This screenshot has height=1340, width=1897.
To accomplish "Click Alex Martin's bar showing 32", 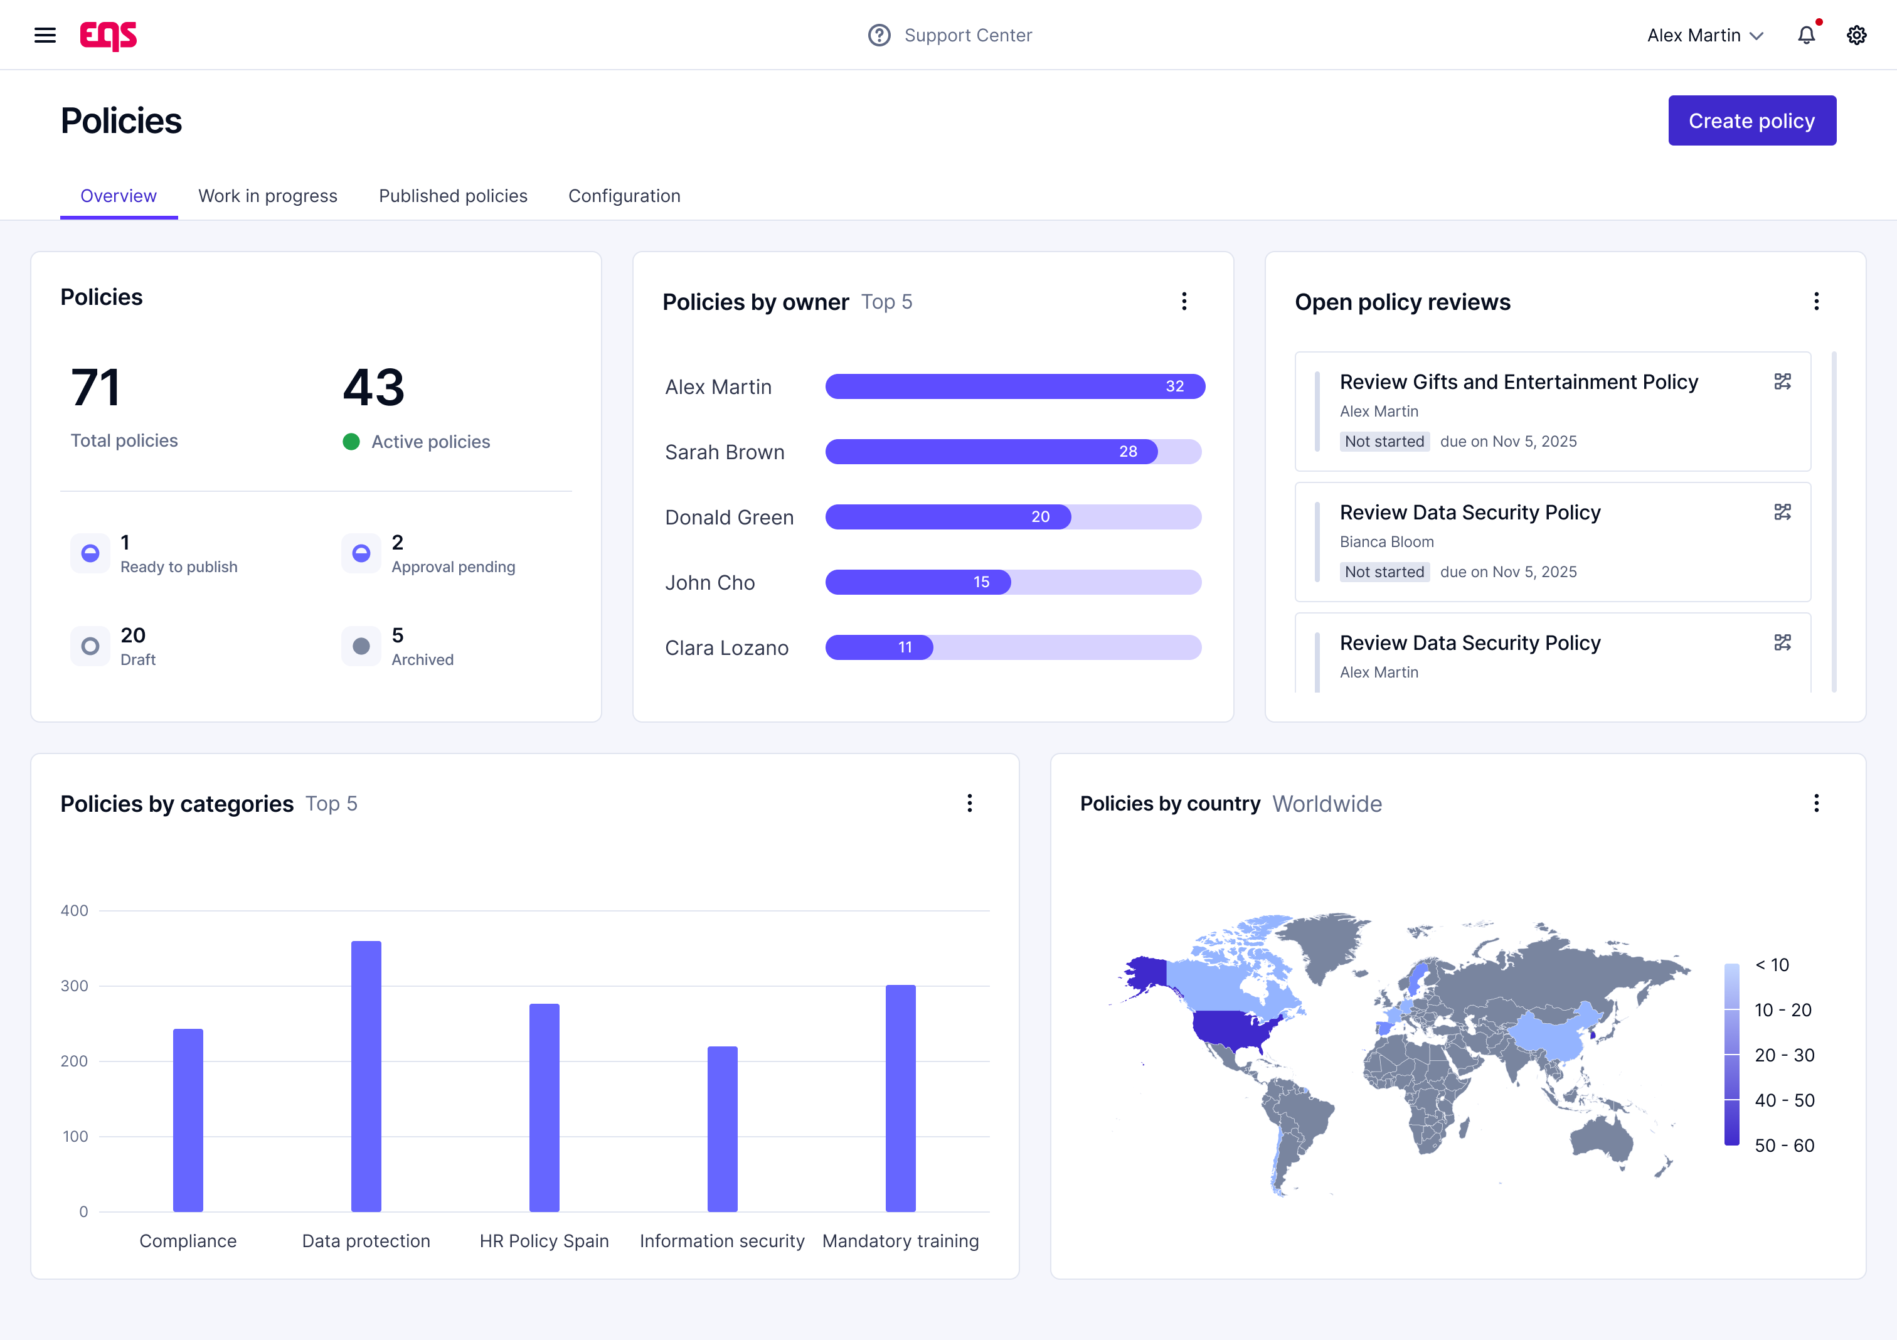I will tap(1014, 386).
